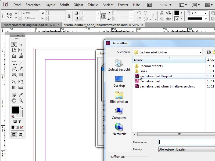Select the Gap tool
This screenshot has height=161, width=215.
(x=21, y=50)
